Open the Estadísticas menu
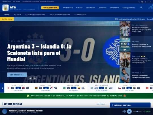 tap(91, 8)
